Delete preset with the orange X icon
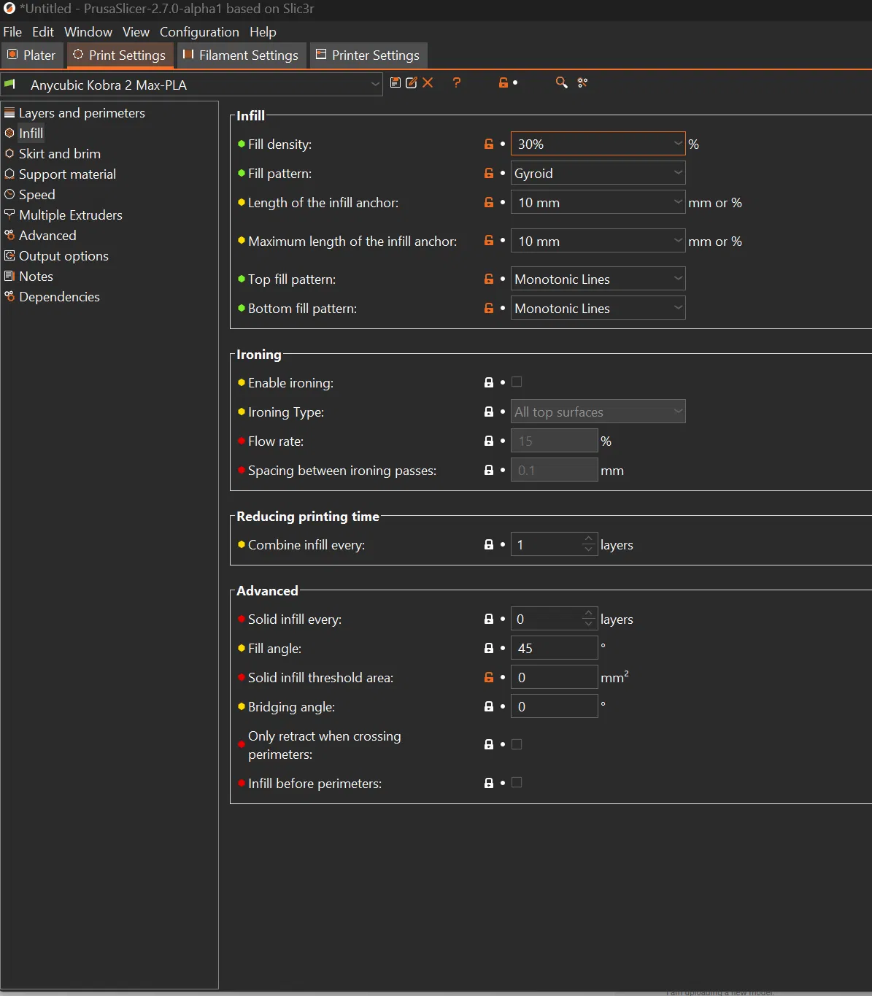 pos(428,82)
